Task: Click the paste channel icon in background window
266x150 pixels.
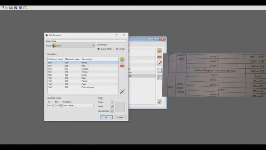Action: (159, 77)
